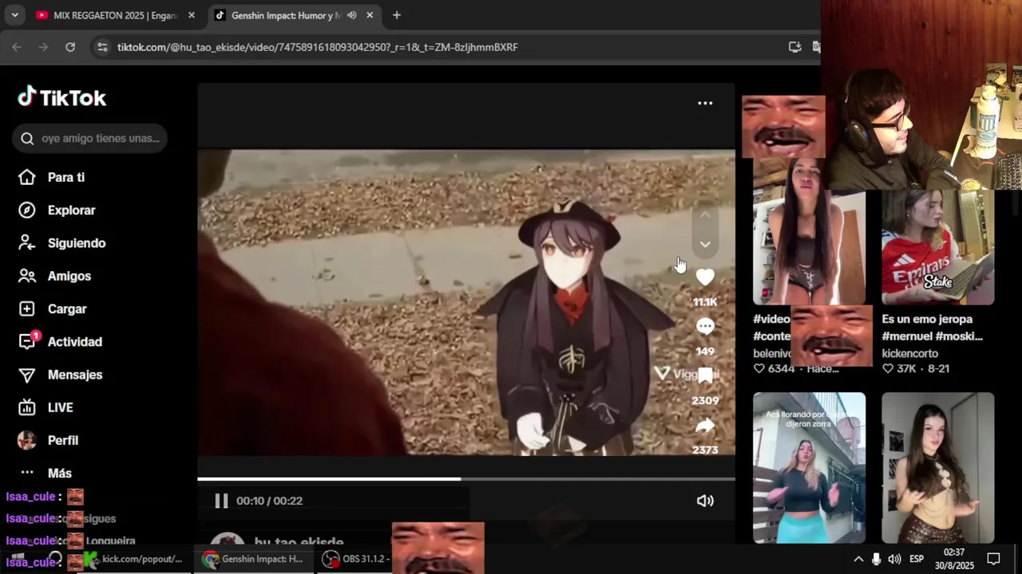The image size is (1022, 574).
Task: Click caption 'Es un emo jeropa #mernuel'
Action: [933, 328]
